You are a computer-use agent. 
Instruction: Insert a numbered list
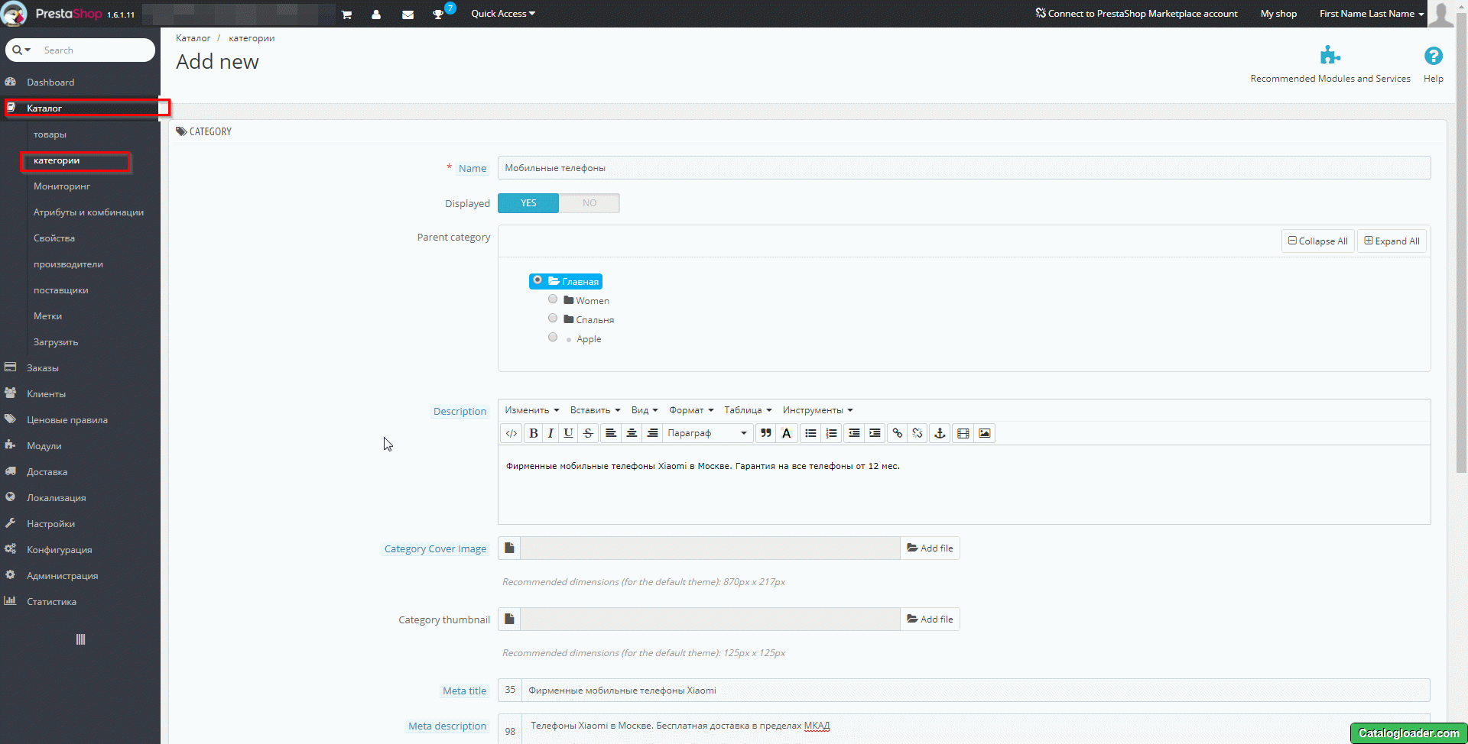pos(832,433)
